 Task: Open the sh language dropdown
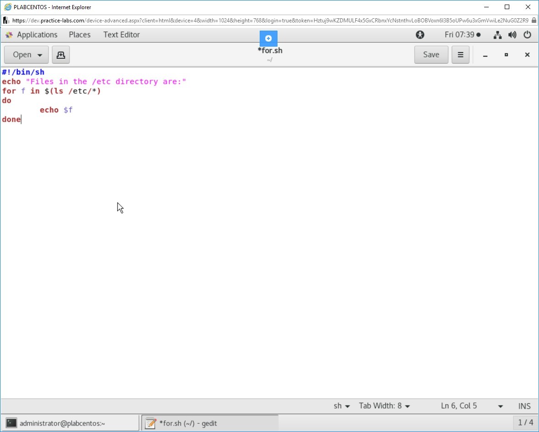tap(342, 406)
